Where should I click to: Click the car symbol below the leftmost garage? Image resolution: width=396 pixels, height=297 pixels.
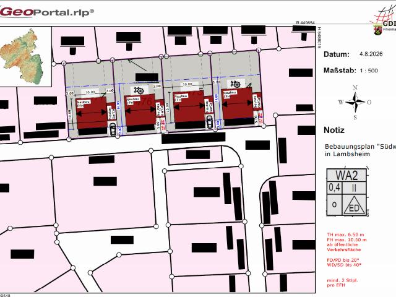[113, 129]
